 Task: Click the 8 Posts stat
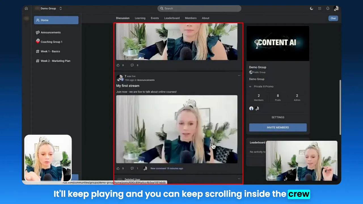(x=278, y=97)
